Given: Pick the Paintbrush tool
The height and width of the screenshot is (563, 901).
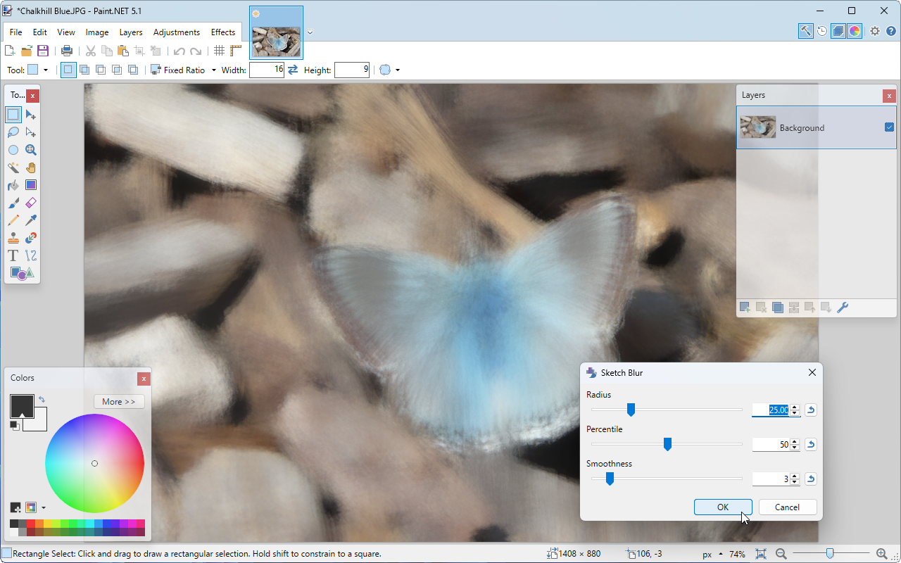Looking at the screenshot, I should pos(13,202).
